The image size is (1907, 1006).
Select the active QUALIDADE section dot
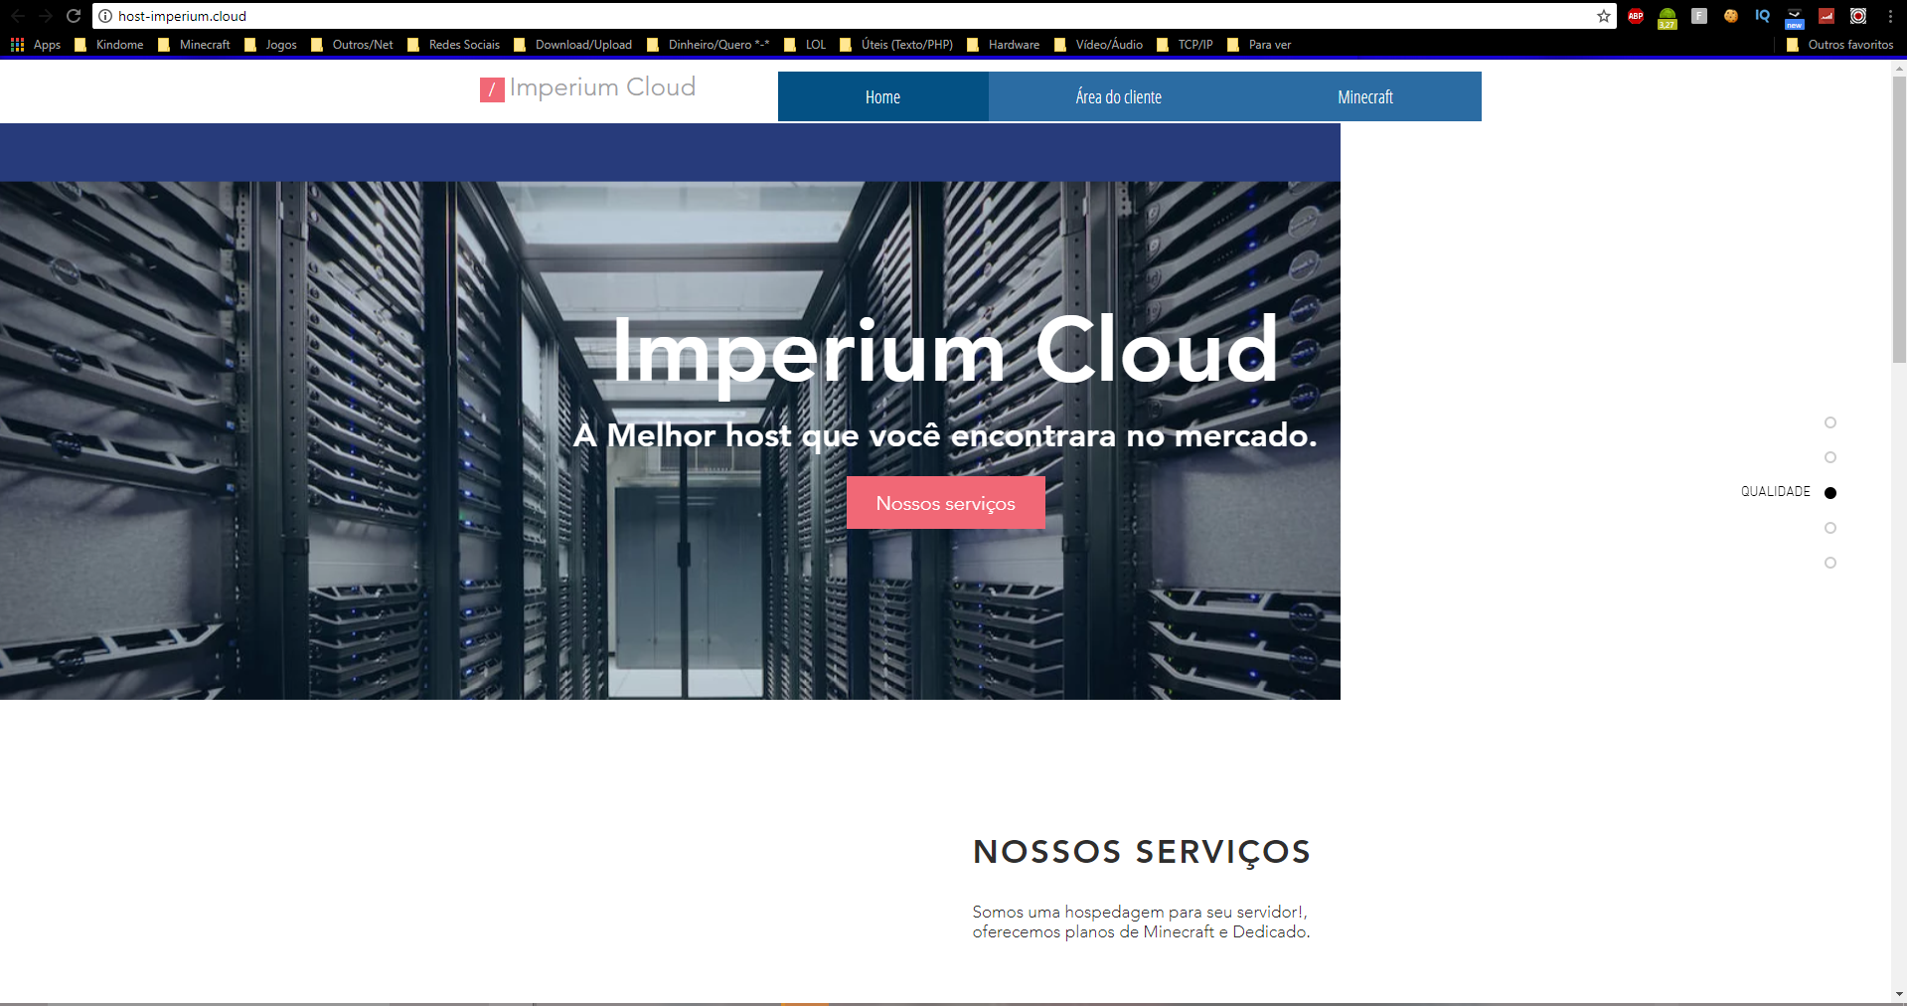[x=1830, y=493]
